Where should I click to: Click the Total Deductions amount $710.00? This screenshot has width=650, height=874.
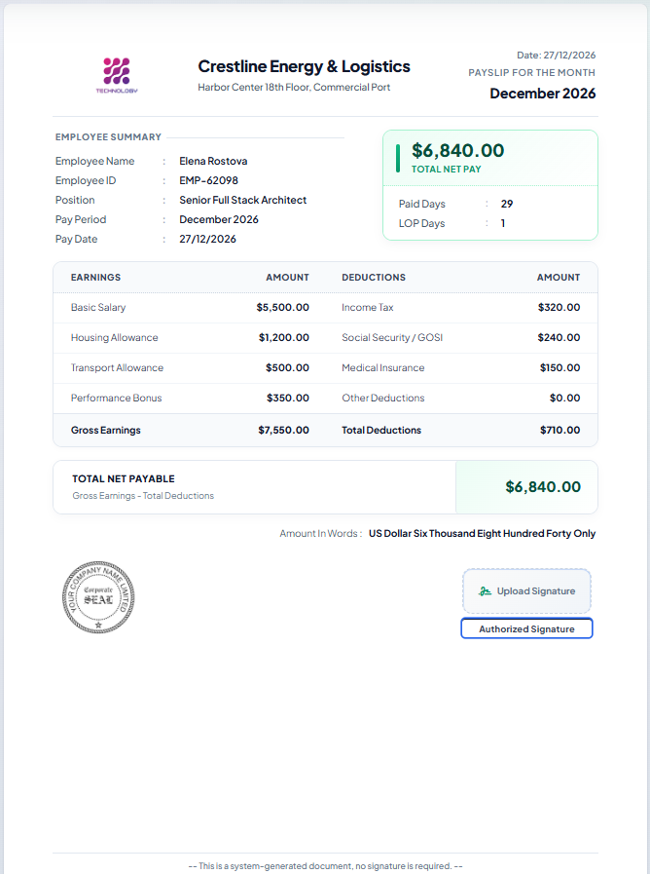pos(560,431)
